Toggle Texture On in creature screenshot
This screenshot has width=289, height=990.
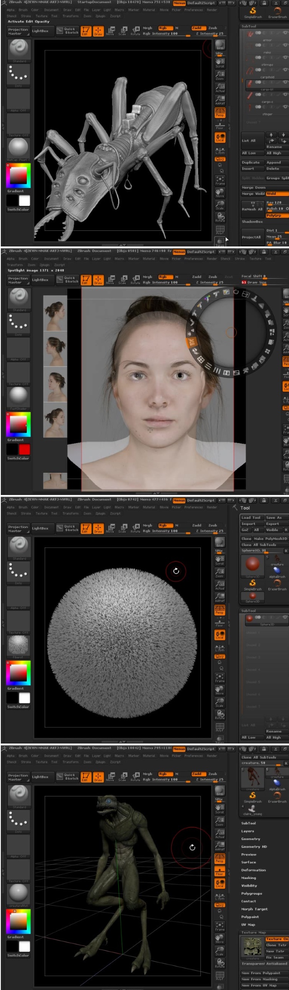(277, 939)
